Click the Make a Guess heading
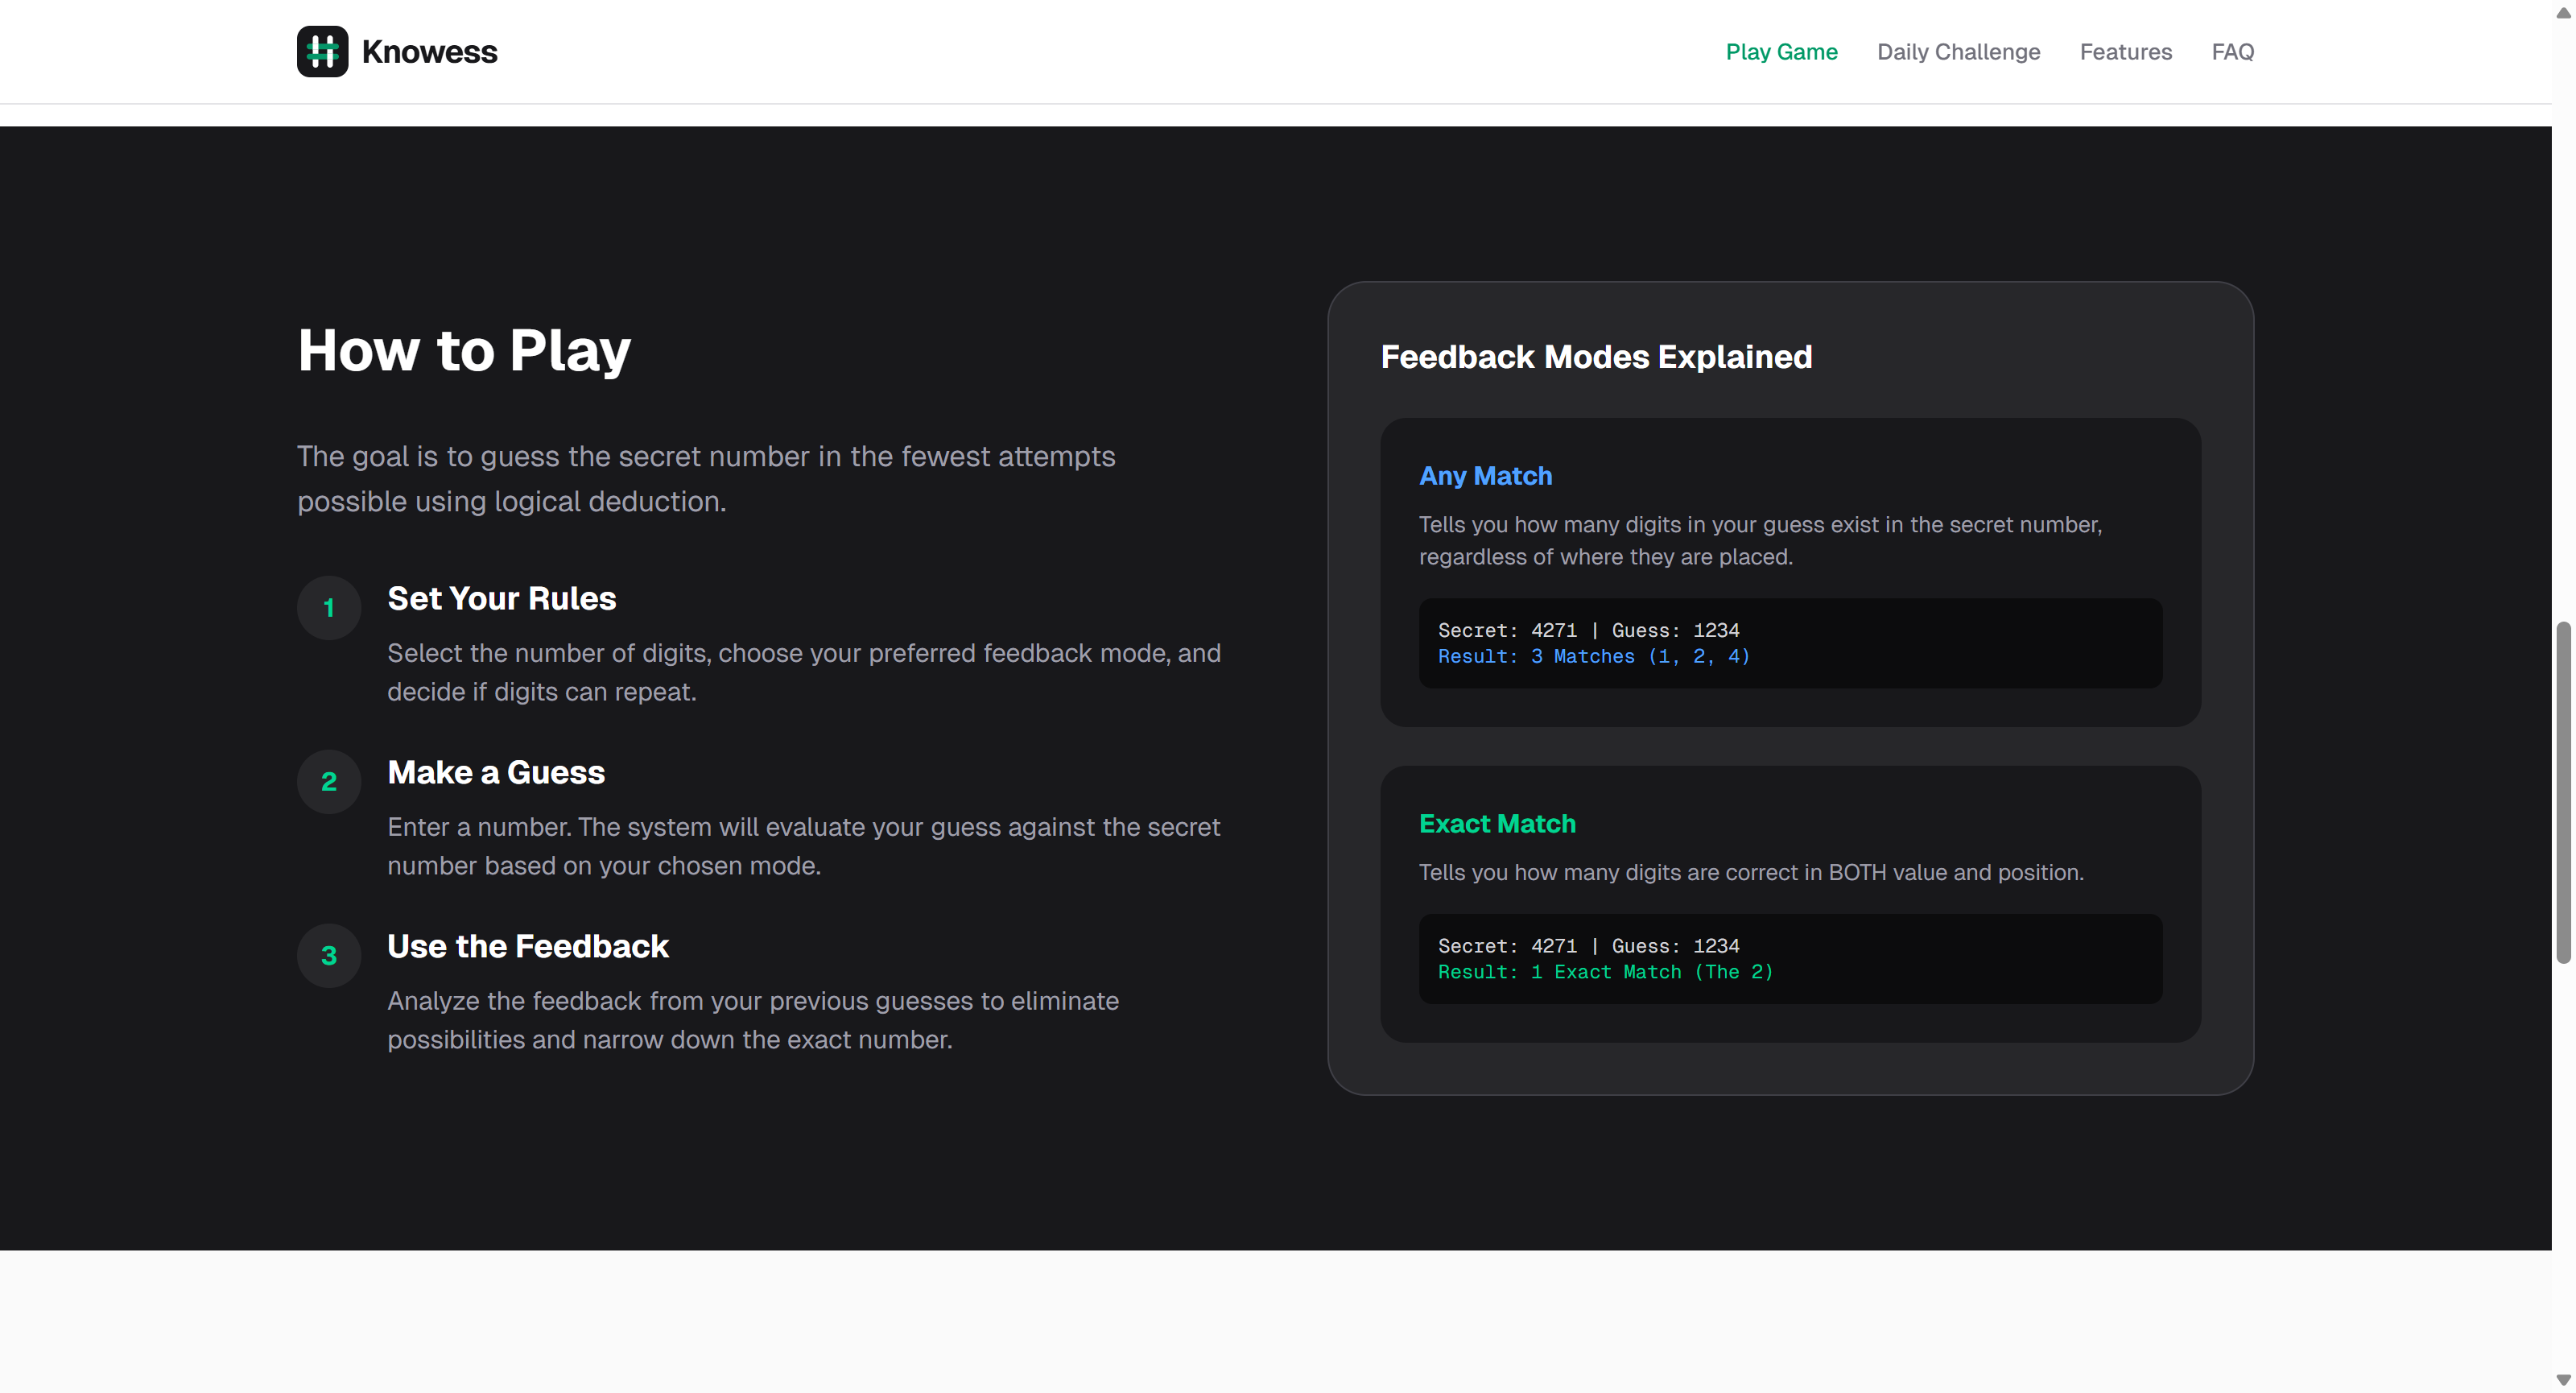 [496, 772]
